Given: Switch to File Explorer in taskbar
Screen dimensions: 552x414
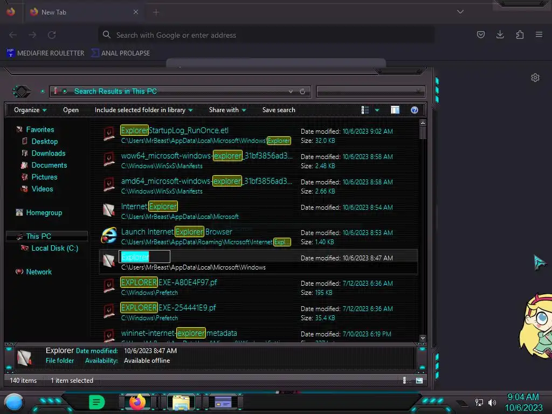Looking at the screenshot, I should click(181, 402).
